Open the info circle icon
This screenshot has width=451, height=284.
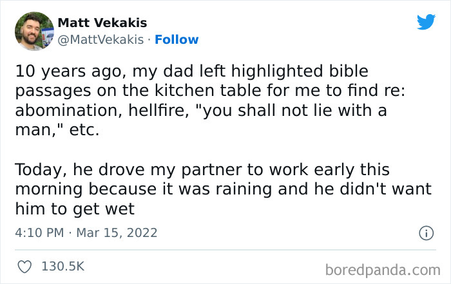(426, 233)
